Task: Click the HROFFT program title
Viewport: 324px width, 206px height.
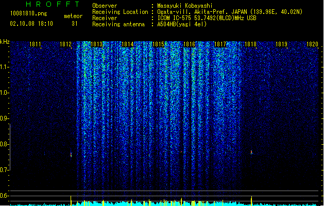Action: coord(53,4)
